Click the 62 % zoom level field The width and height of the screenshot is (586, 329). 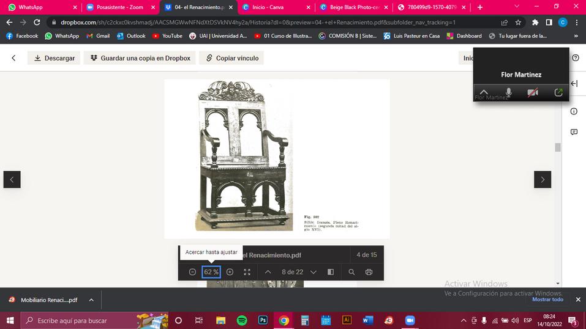tap(211, 272)
